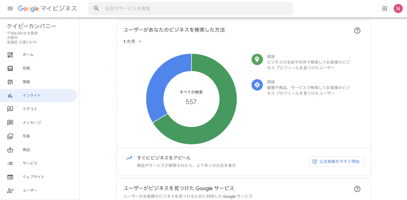407x200 pixels.
Task: Click the 直接 legend label
Action: point(271,56)
